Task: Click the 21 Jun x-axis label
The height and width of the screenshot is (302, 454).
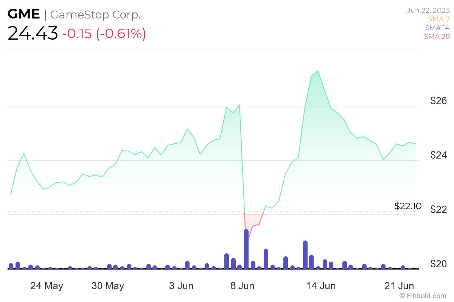Action: [399, 286]
